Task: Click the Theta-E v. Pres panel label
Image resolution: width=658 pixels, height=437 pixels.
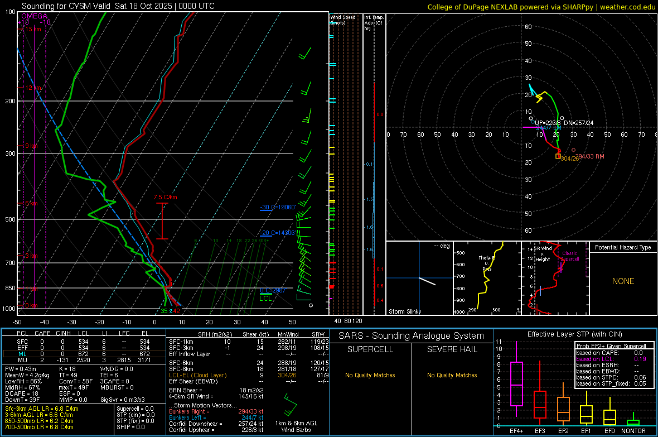Action: (487, 263)
